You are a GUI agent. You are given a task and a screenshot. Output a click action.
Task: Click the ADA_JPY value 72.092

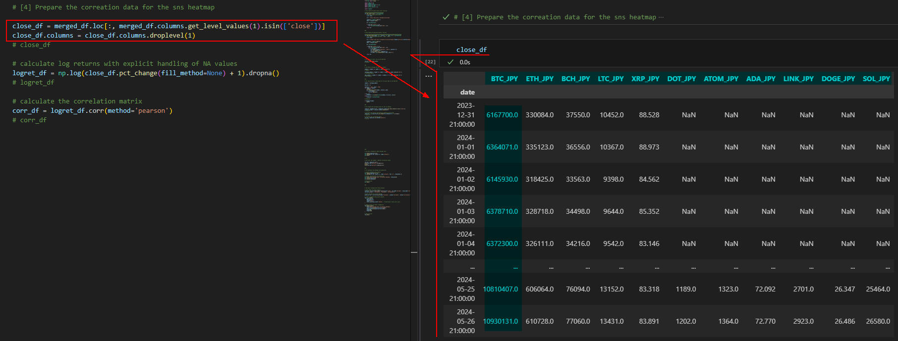(x=765, y=289)
